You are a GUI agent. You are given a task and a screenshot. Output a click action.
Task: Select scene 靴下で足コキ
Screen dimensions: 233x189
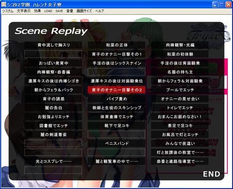click(117, 126)
